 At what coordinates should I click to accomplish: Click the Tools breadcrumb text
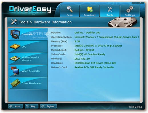pyautogui.click(x=24, y=22)
